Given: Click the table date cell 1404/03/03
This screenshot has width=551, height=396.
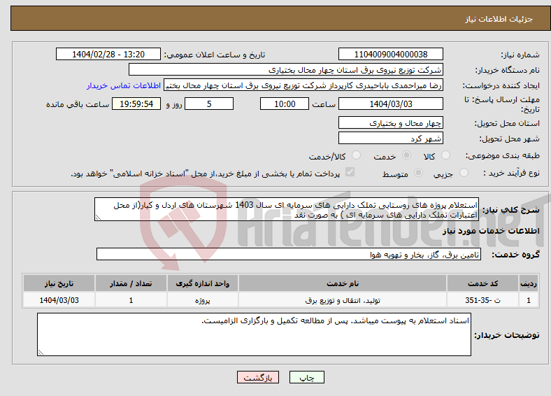Looking at the screenshot, I should click(59, 300).
